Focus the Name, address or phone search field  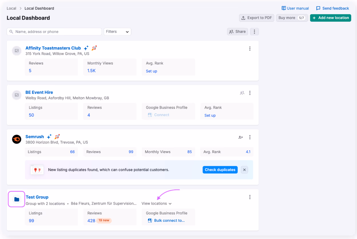[54, 32]
